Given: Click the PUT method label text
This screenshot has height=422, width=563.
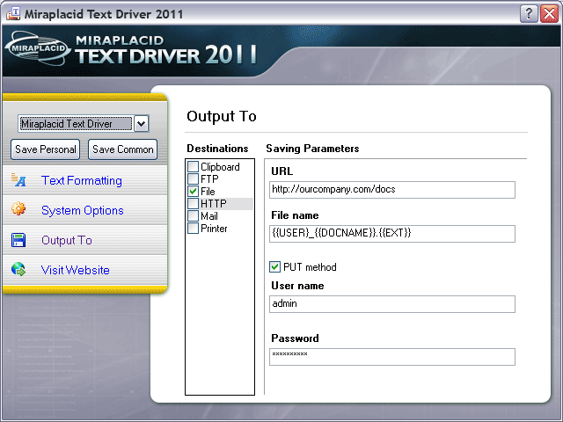Looking at the screenshot, I should 310,267.
